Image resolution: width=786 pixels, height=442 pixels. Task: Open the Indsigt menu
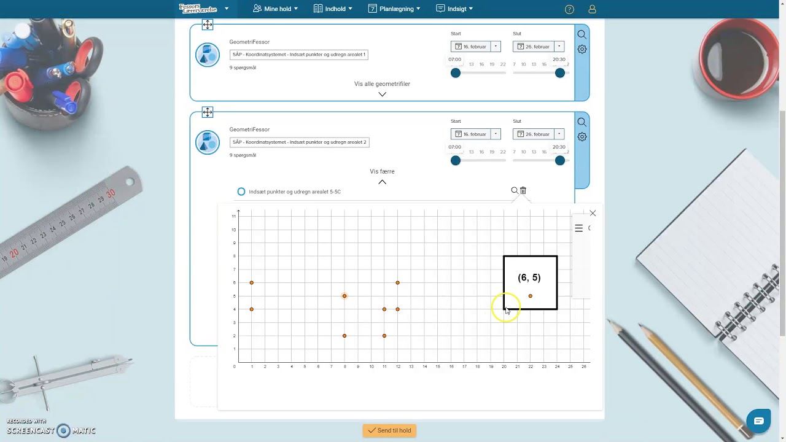pyautogui.click(x=454, y=9)
